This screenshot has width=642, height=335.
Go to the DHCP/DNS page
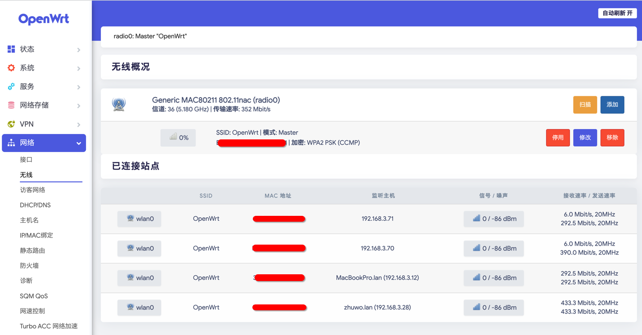pyautogui.click(x=35, y=205)
